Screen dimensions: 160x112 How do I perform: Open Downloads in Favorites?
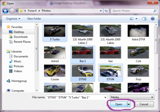pyautogui.click(x=21, y=37)
